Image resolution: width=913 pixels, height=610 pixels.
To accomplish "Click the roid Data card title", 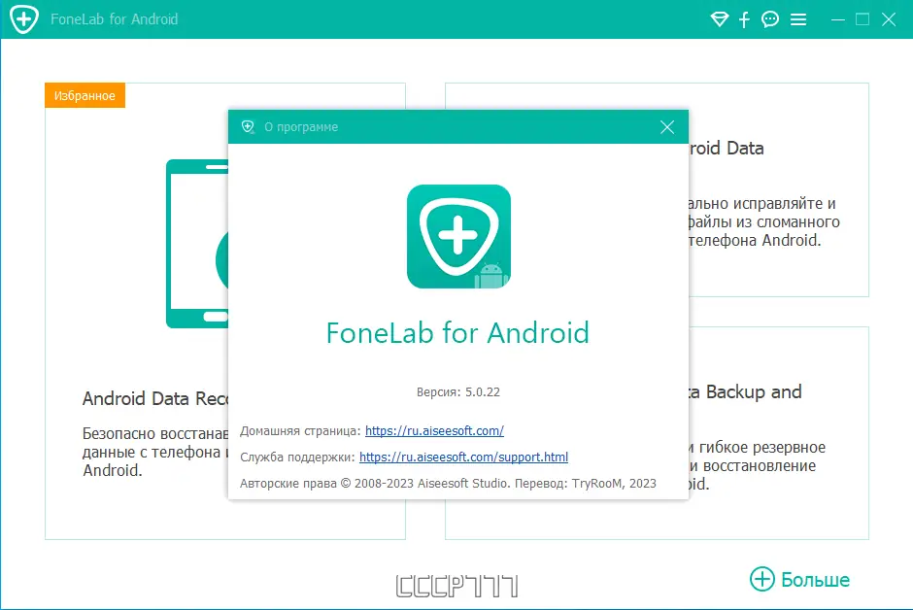I will [727, 149].
